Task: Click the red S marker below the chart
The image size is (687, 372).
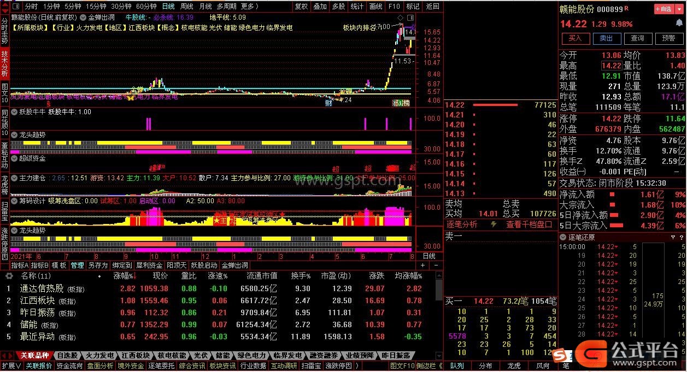Action: [49, 103]
